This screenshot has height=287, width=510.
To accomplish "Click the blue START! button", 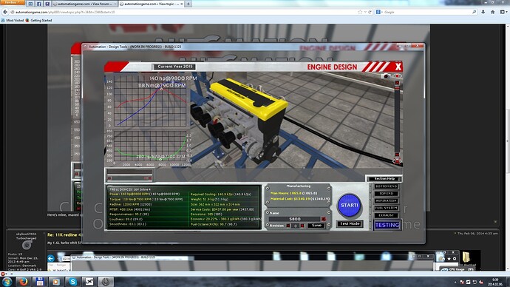I will [x=350, y=206].
